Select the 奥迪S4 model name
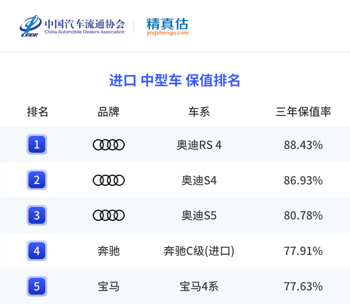This screenshot has height=304, width=350. pos(199,180)
